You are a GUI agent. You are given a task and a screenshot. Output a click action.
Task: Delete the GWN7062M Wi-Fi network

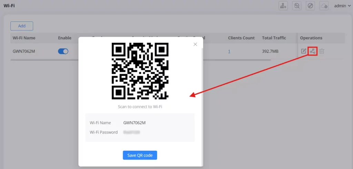(x=322, y=51)
